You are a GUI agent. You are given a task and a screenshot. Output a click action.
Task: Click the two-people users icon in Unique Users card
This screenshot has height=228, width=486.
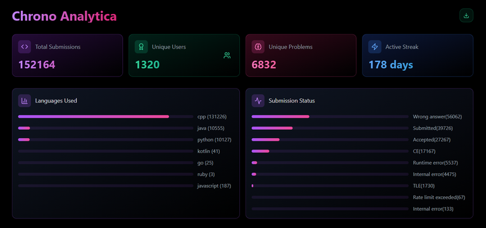[x=227, y=56]
